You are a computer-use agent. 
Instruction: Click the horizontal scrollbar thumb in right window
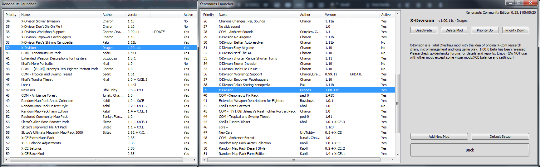point(294,160)
